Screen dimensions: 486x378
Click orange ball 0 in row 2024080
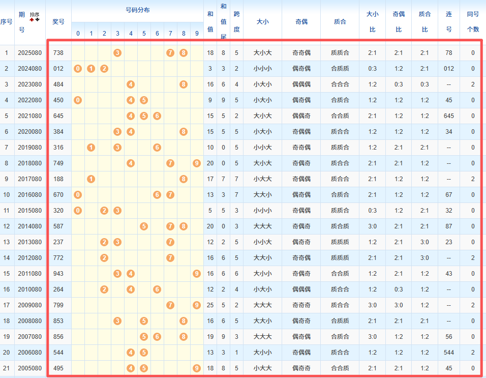78,69
